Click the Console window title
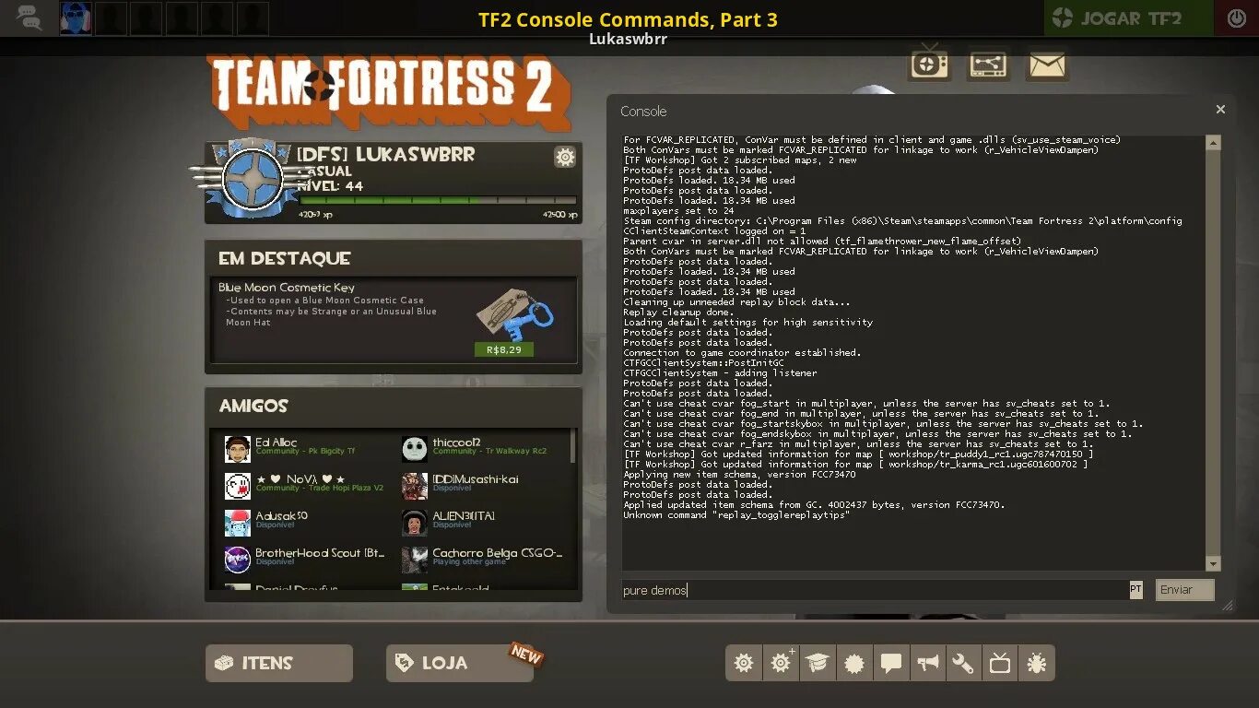The height and width of the screenshot is (708, 1259). tap(643, 111)
